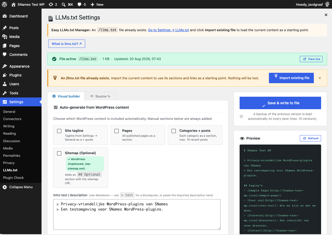This screenshot has height=235, width=332.
Task: Click Save & write to file
Action: [x=280, y=103]
